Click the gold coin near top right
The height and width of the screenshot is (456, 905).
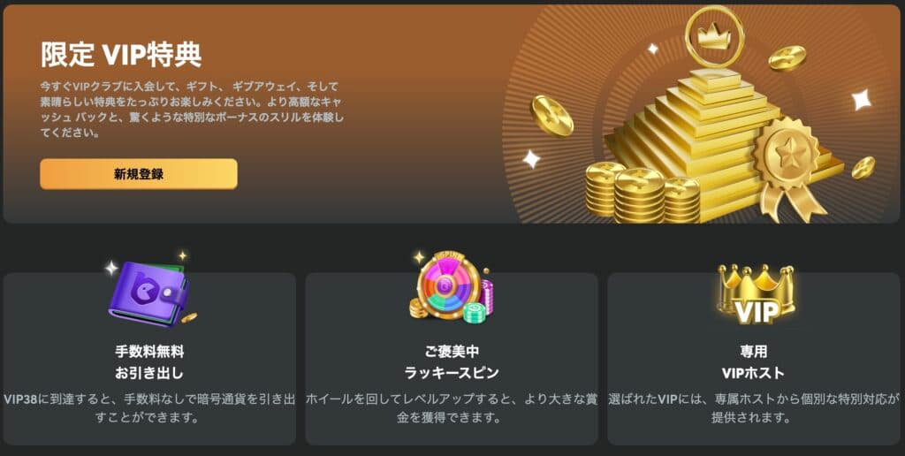787,57
